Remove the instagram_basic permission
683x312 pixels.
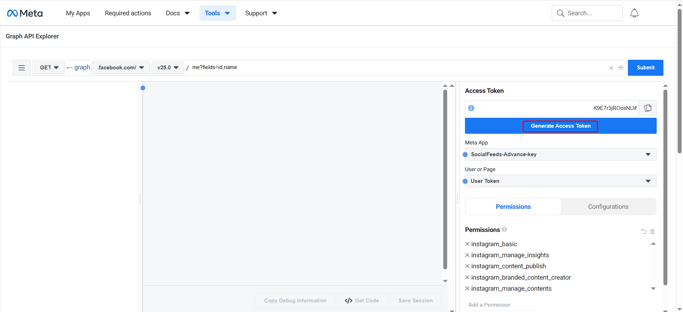(x=467, y=244)
